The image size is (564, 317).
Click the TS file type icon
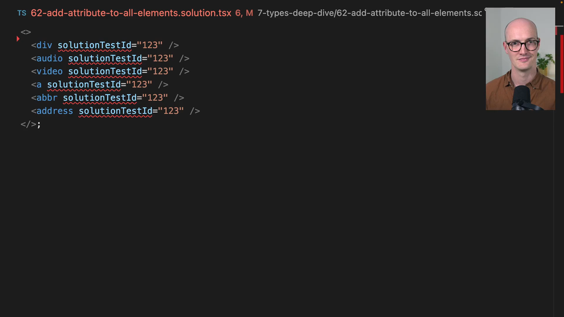click(x=22, y=13)
